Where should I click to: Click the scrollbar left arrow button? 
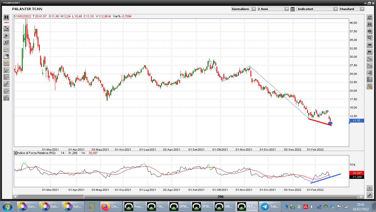pos(15,197)
